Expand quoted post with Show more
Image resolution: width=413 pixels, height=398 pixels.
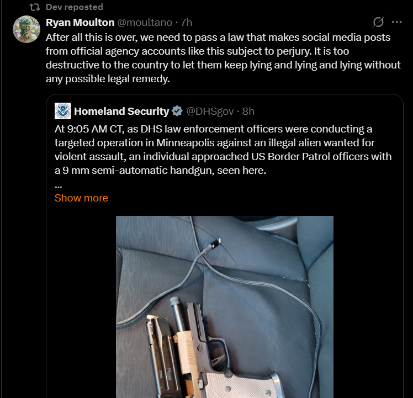tap(81, 198)
